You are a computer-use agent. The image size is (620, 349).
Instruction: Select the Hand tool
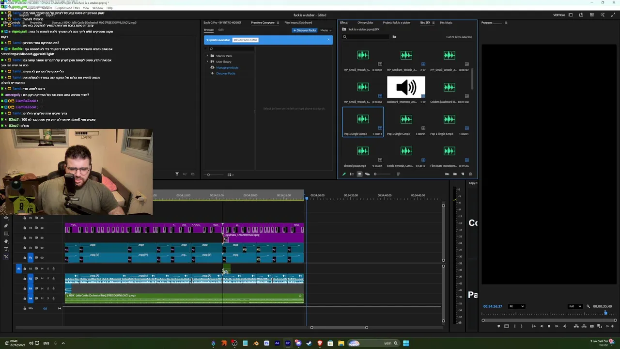[6, 241]
